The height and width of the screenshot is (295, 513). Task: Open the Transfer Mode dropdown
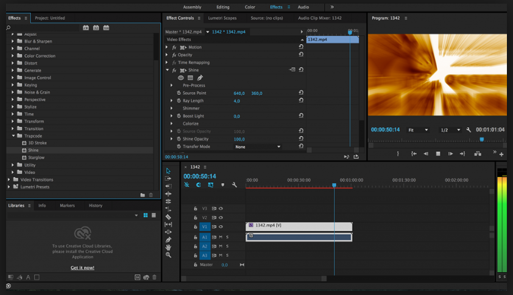[258, 147]
